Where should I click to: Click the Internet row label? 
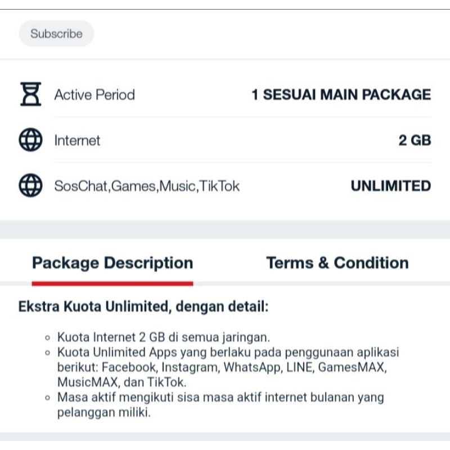pos(77,140)
